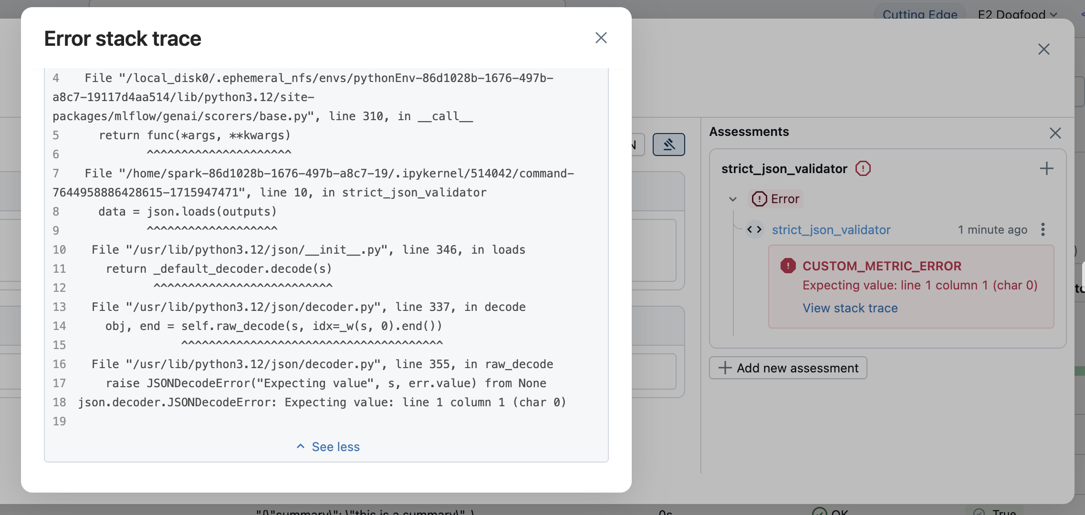
Task: Collapse stack trace using the up chevron
Action: [x=301, y=446]
